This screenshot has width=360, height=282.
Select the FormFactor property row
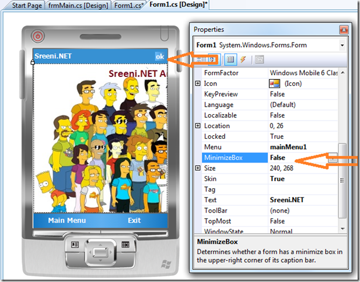[x=270, y=73]
